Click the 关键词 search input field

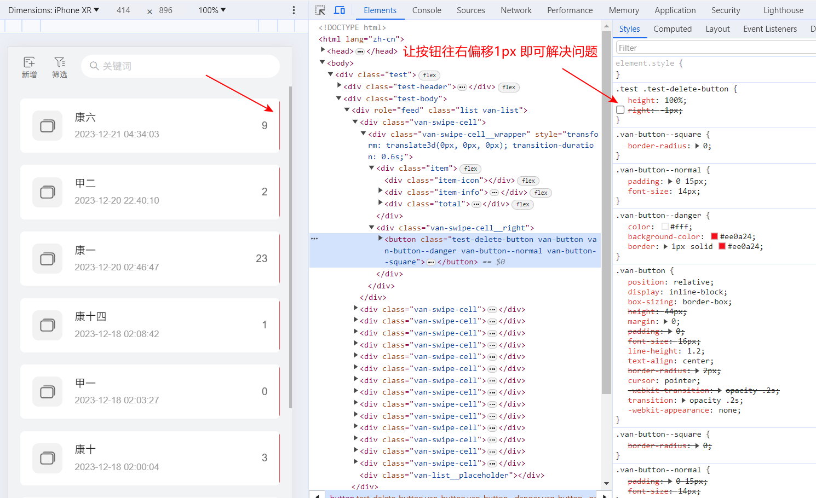click(x=181, y=66)
